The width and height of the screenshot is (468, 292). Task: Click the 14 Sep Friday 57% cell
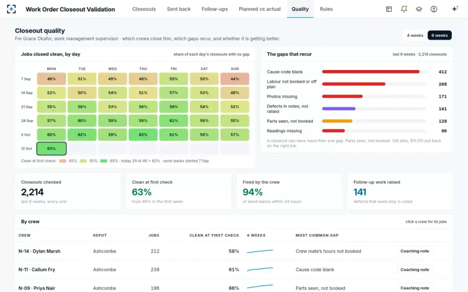coord(174,93)
